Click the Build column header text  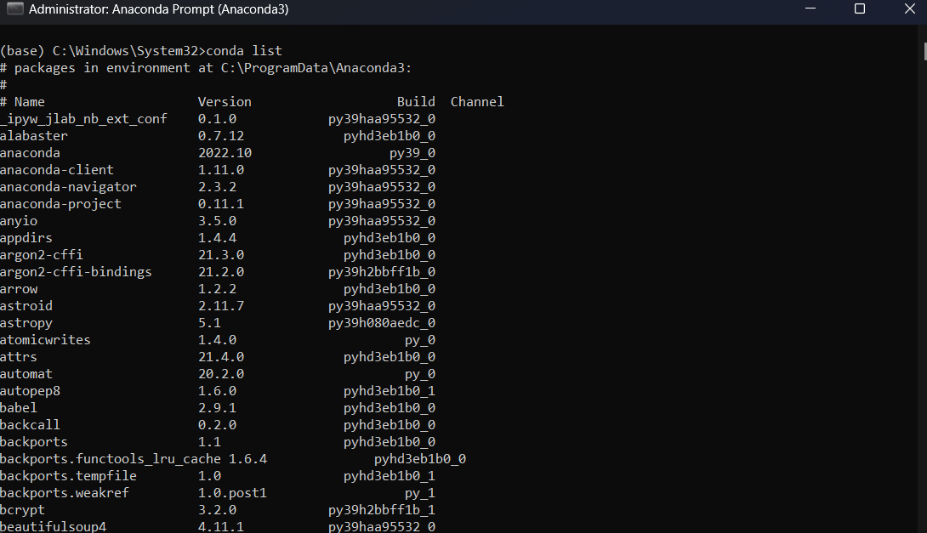pos(416,101)
